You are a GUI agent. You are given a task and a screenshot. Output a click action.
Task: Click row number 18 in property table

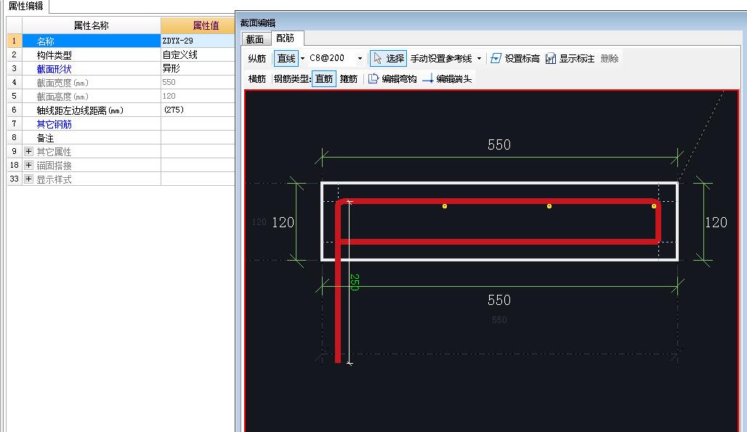point(15,165)
